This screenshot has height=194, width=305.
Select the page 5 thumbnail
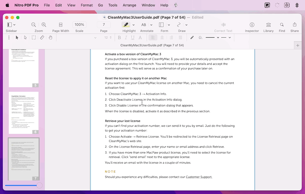(24, 68)
